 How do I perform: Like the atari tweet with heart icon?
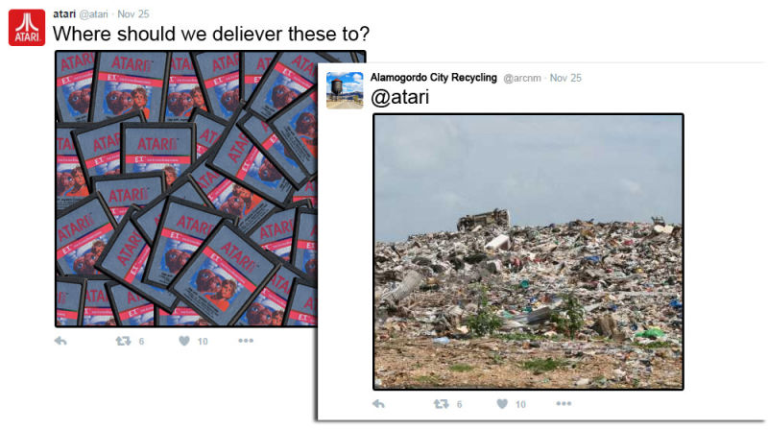(x=184, y=341)
